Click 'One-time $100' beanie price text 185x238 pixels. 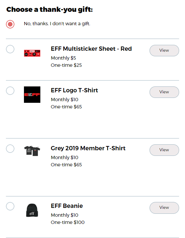[68, 222]
